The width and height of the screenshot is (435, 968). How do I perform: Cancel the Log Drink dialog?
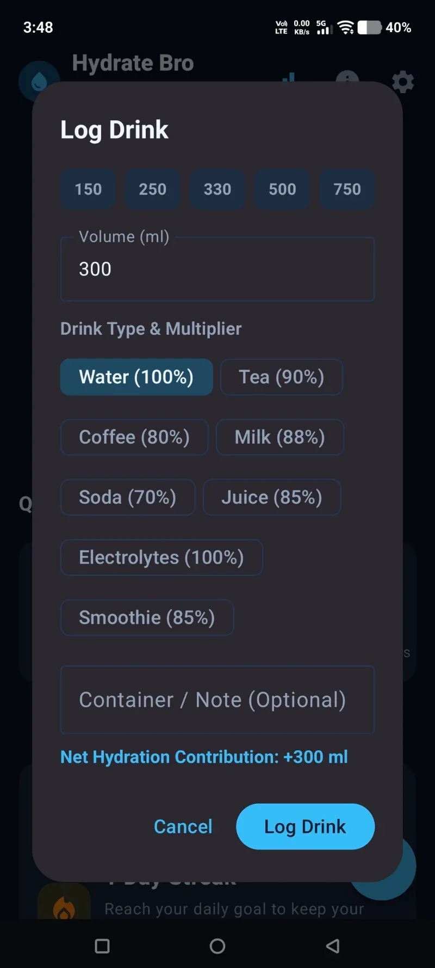click(x=183, y=826)
